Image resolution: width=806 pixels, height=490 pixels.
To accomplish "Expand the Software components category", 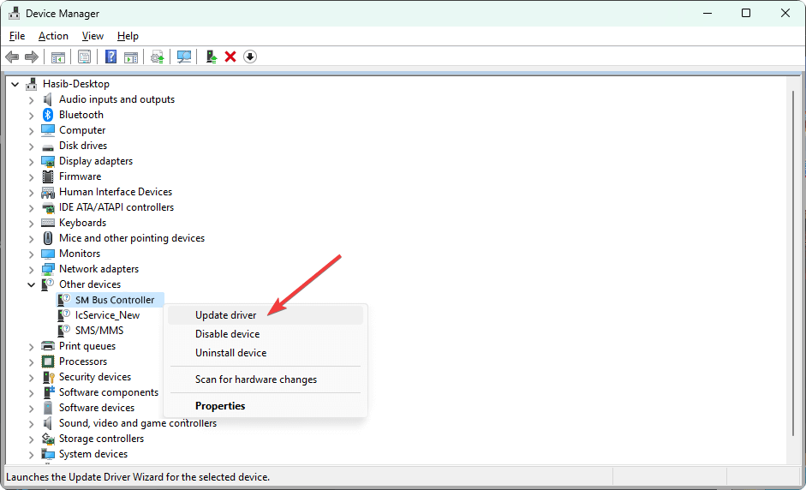I will [31, 393].
